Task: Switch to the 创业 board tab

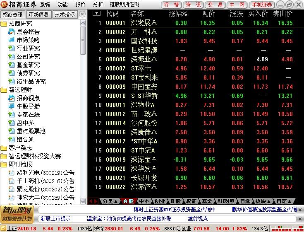Action: [160, 201]
